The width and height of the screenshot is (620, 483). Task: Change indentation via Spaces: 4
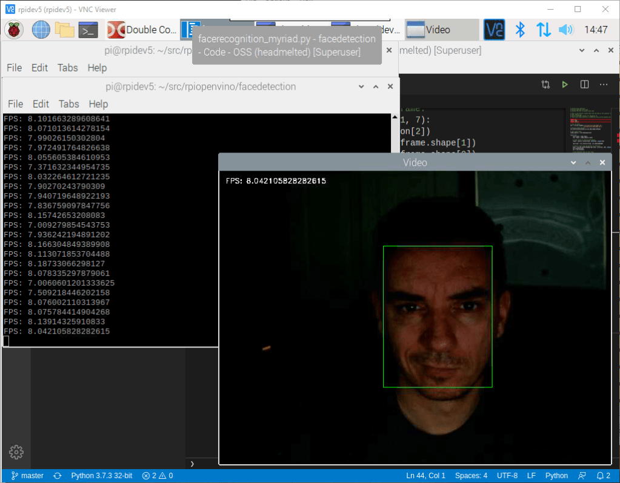pos(471,476)
